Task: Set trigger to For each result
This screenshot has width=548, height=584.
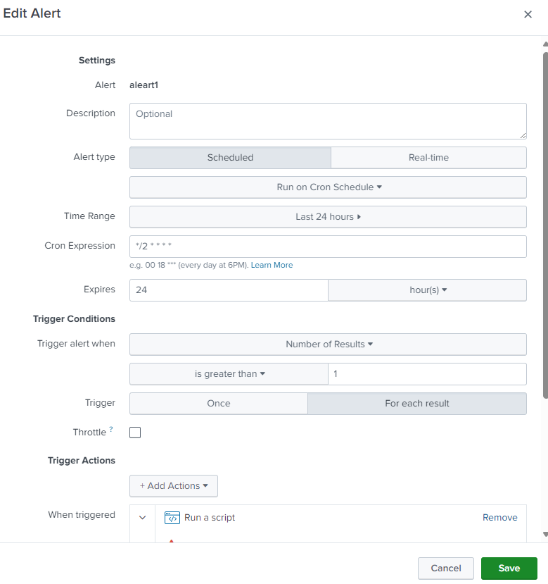Action: click(x=417, y=404)
